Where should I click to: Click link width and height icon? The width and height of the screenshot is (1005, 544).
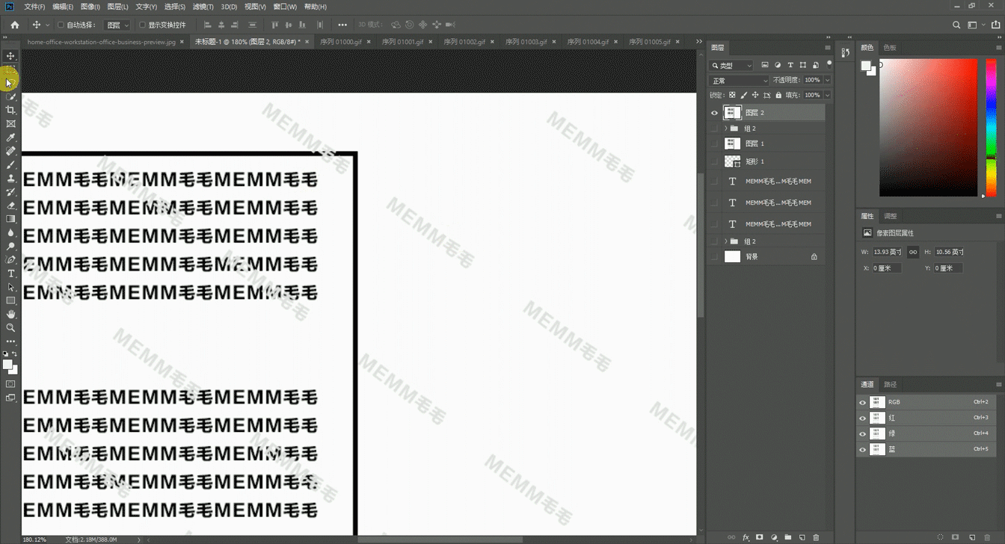pyautogui.click(x=913, y=252)
